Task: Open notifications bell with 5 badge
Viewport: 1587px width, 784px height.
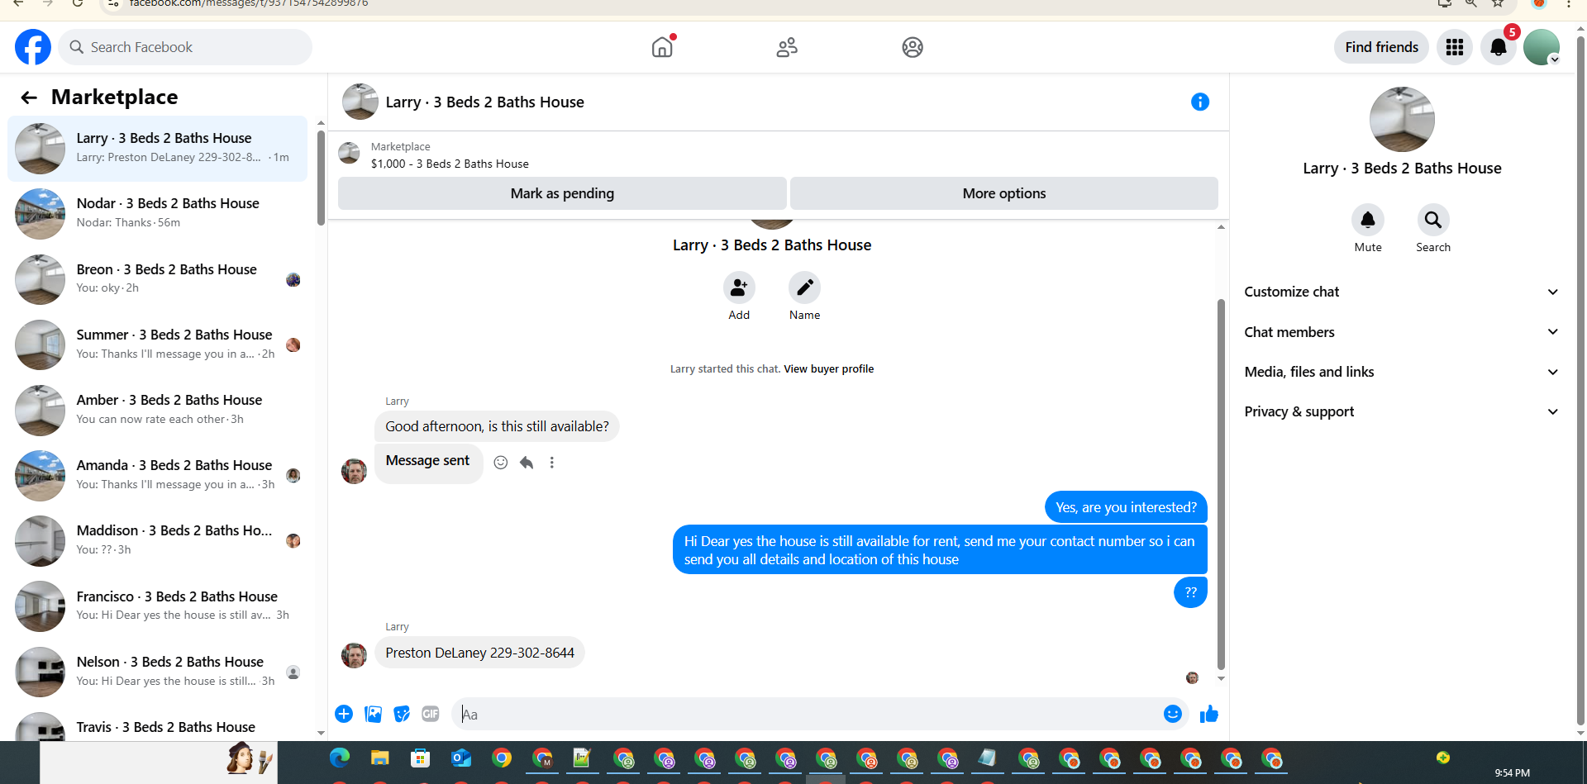Action: coord(1499,47)
